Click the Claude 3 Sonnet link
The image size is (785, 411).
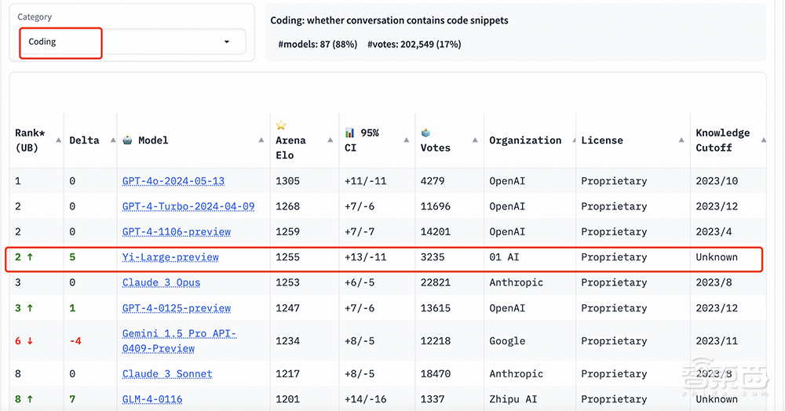(166, 374)
